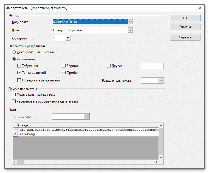209x173 pixels.
Task: Increase the 'Со строки' row number spinner
Action: [x=68, y=37]
